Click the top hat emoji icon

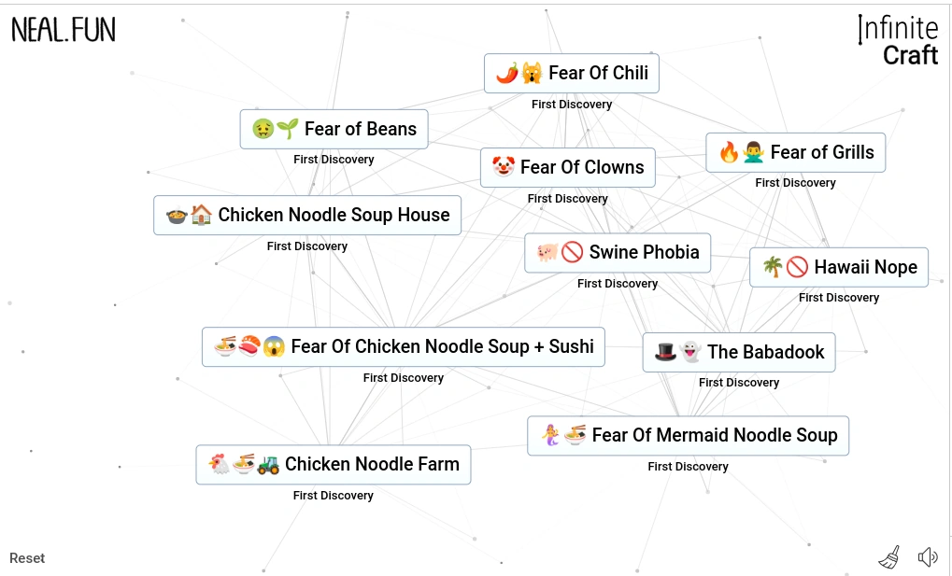point(665,352)
